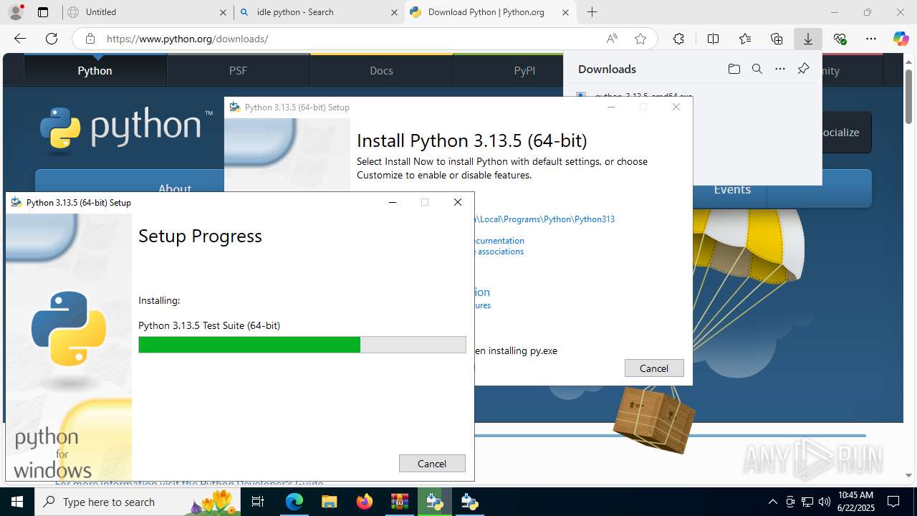
Task: Open Windows Start menu
Action: click(x=17, y=502)
